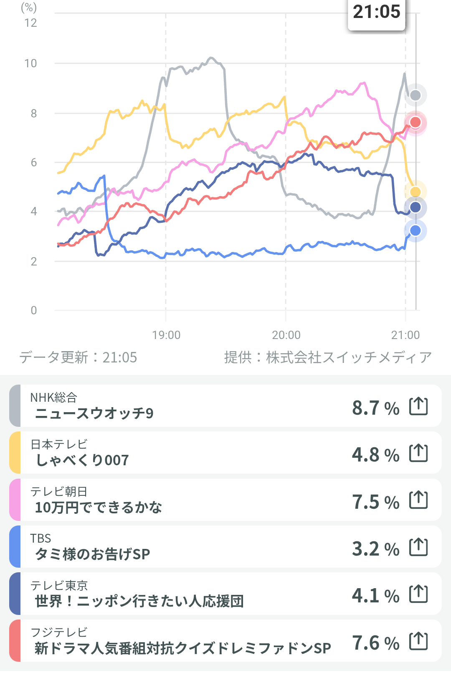Tap share icon for NHK総合 ニュースウオッチ9

[x=418, y=406]
